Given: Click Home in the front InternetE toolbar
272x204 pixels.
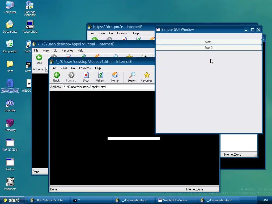Looking at the screenshot, I should pyautogui.click(x=115, y=77).
